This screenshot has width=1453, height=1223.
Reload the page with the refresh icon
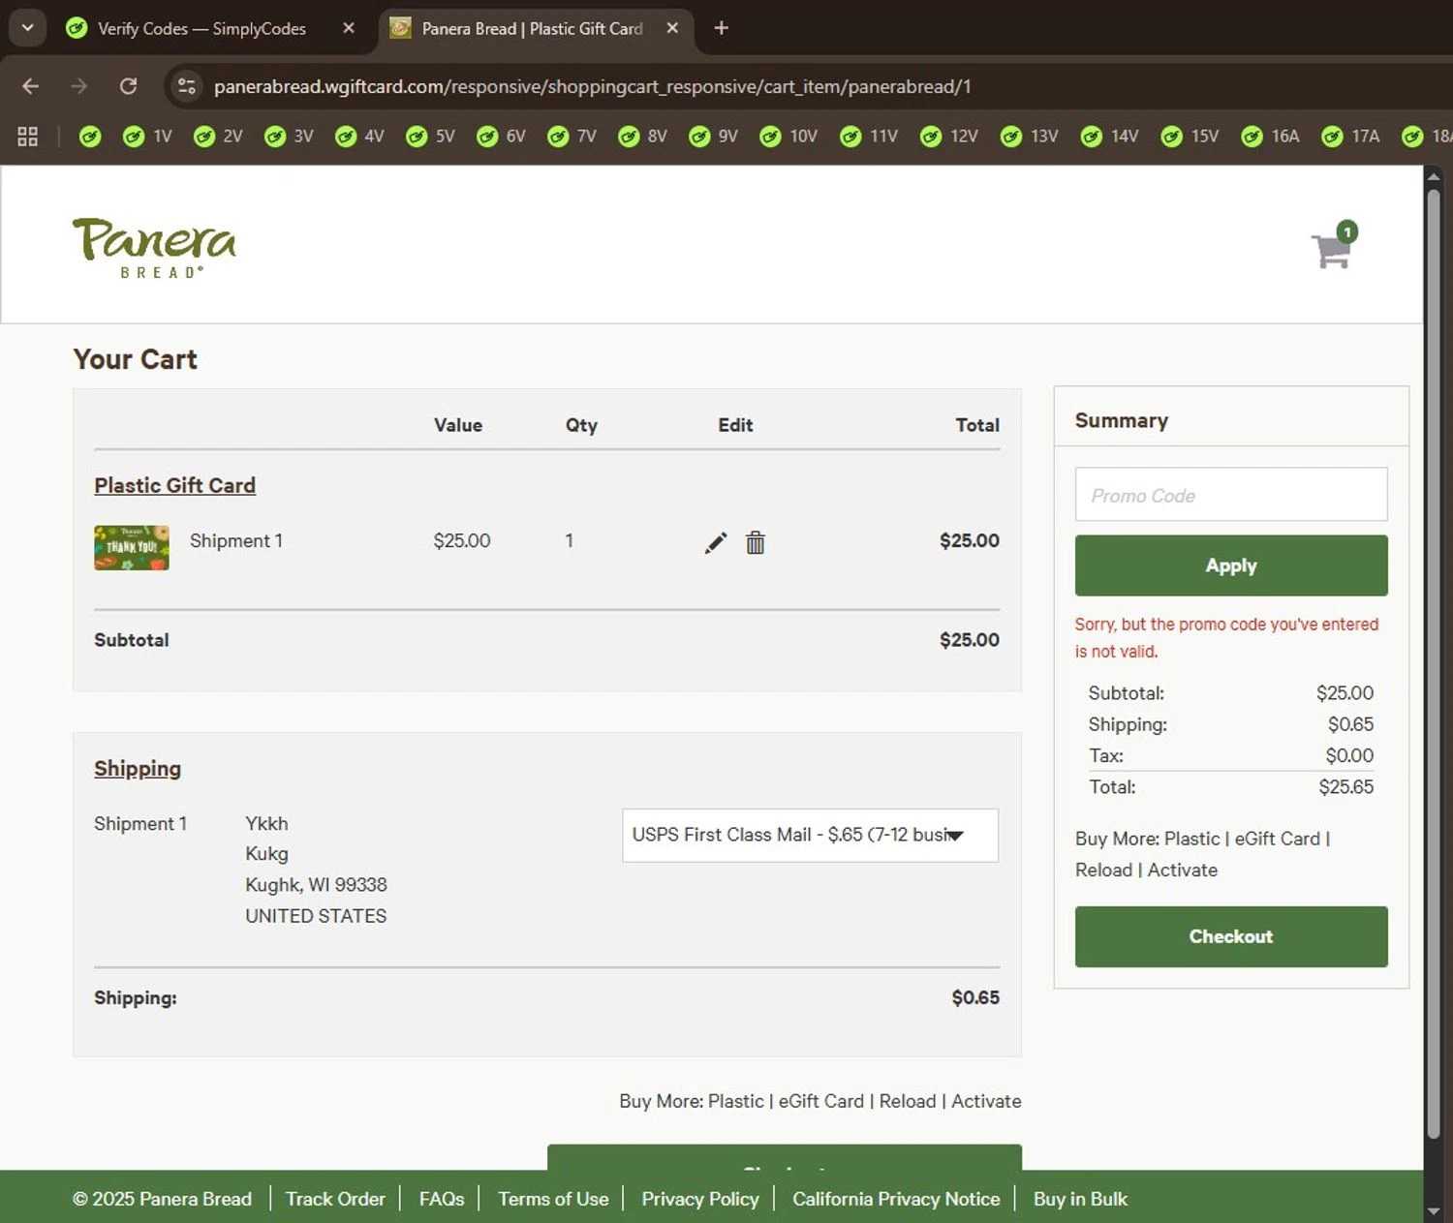coord(128,86)
